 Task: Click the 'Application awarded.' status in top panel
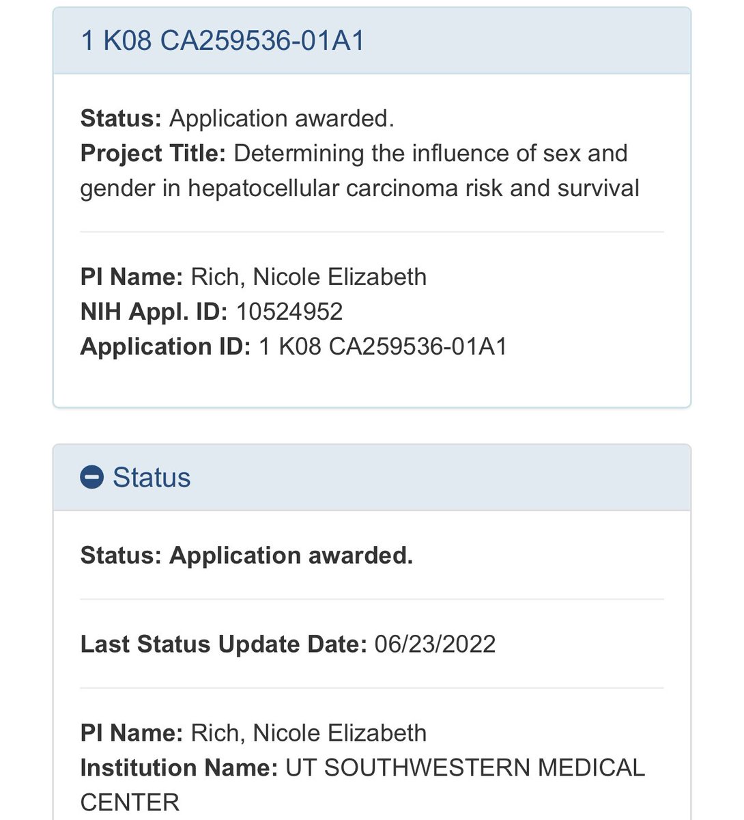point(282,118)
